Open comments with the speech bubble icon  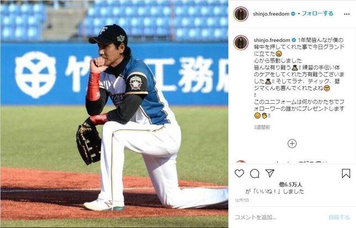pyautogui.click(x=254, y=174)
